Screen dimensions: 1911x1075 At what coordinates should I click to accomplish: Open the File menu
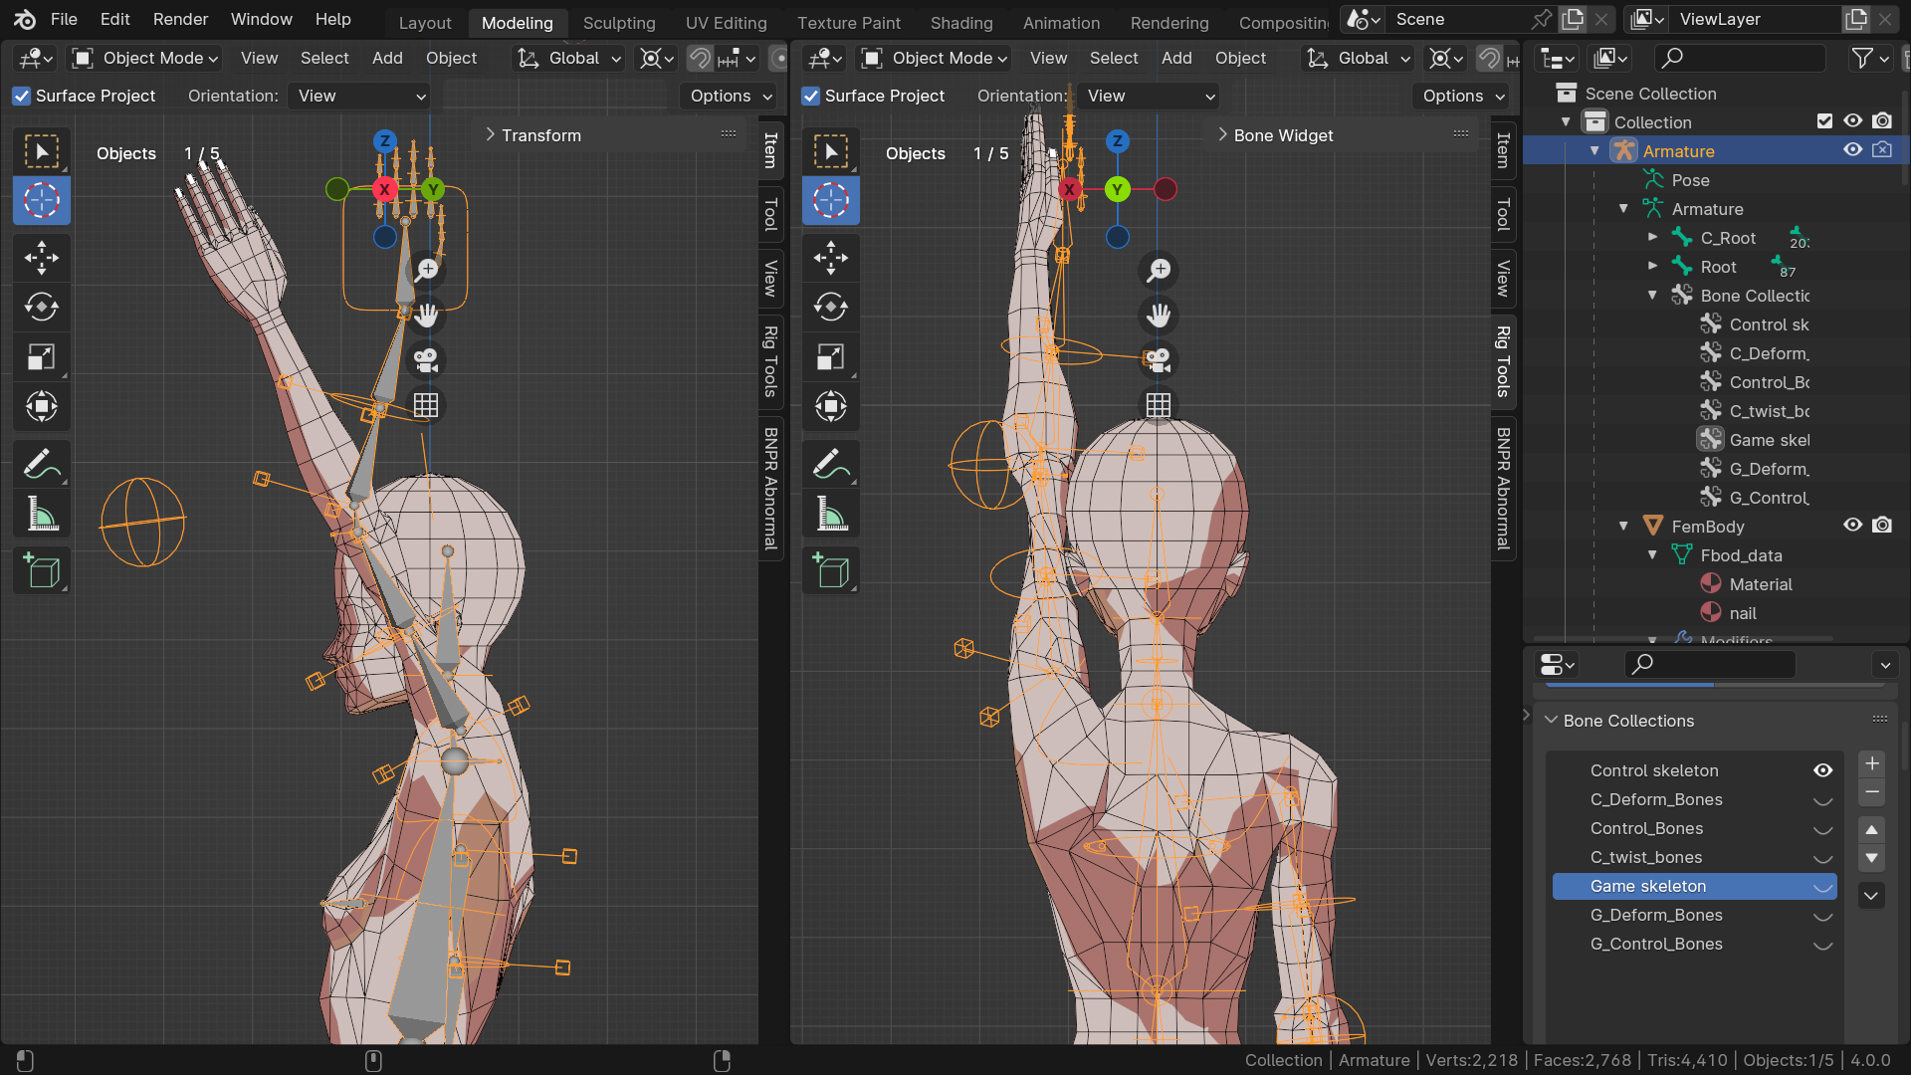[x=64, y=19]
